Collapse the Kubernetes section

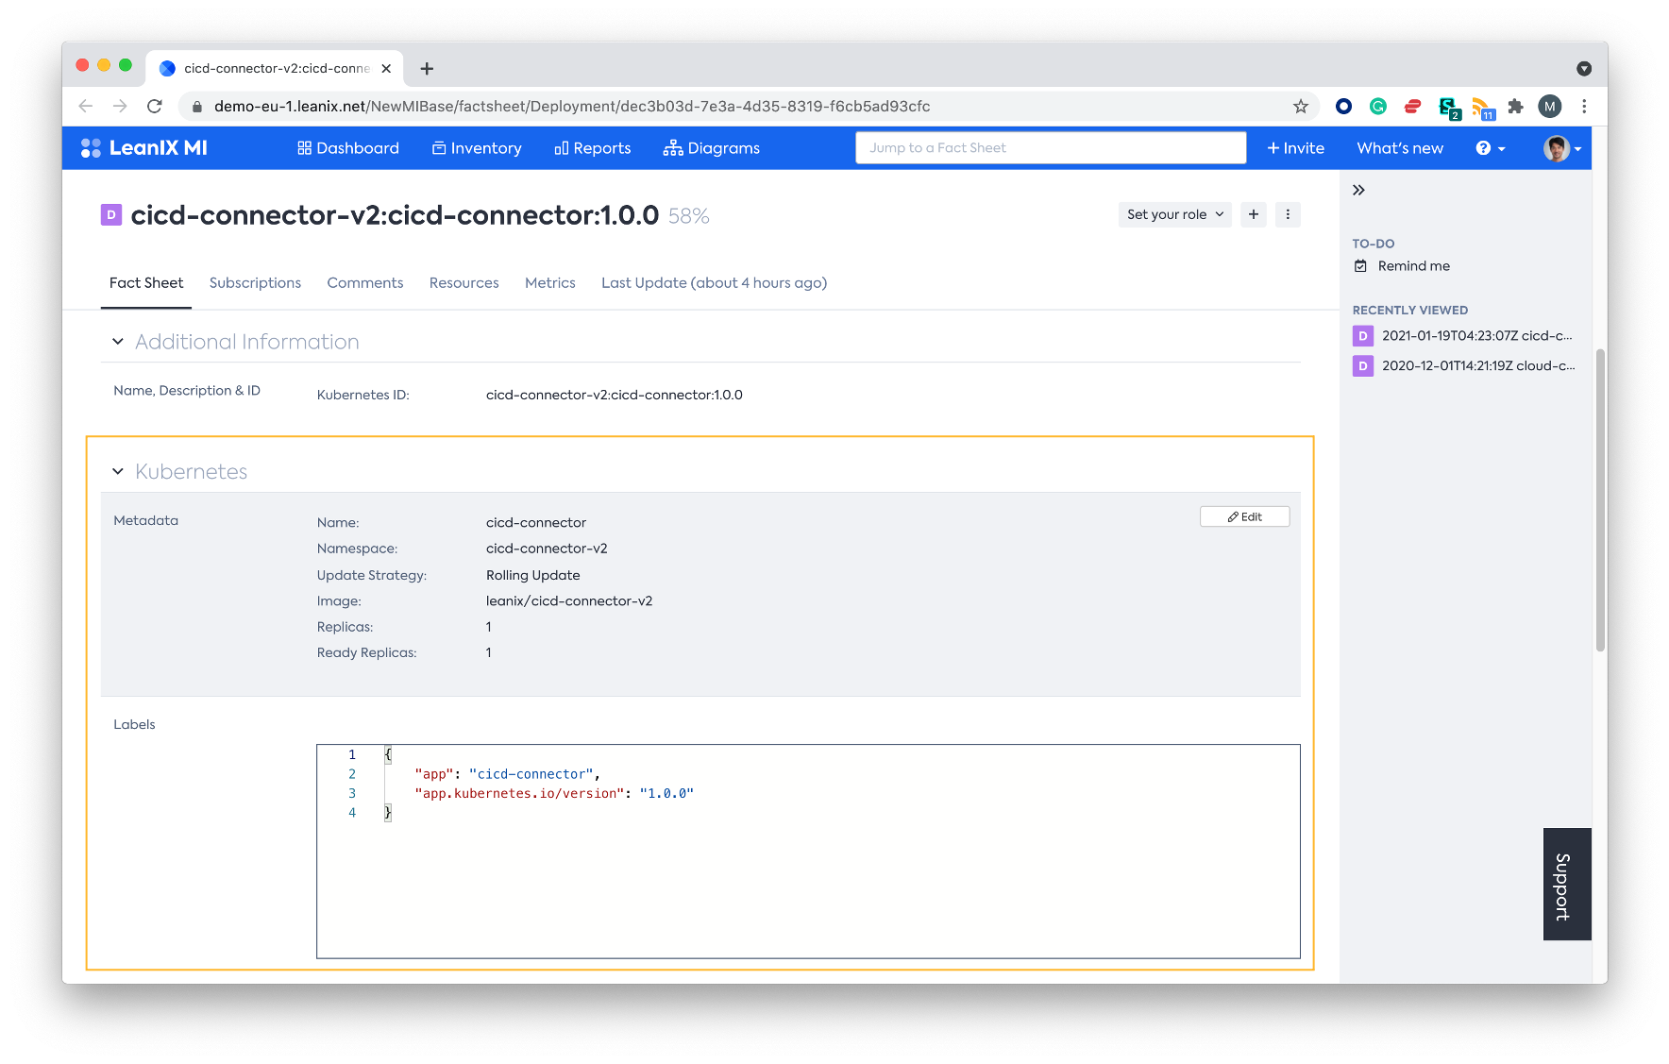[118, 471]
